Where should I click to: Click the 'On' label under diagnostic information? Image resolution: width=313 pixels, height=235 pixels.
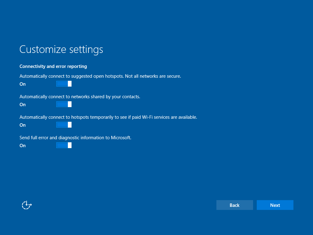23,146
